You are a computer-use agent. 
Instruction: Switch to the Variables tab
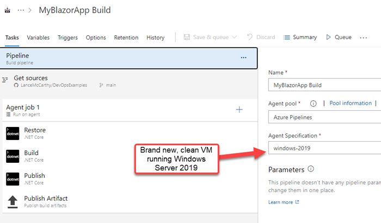click(38, 37)
